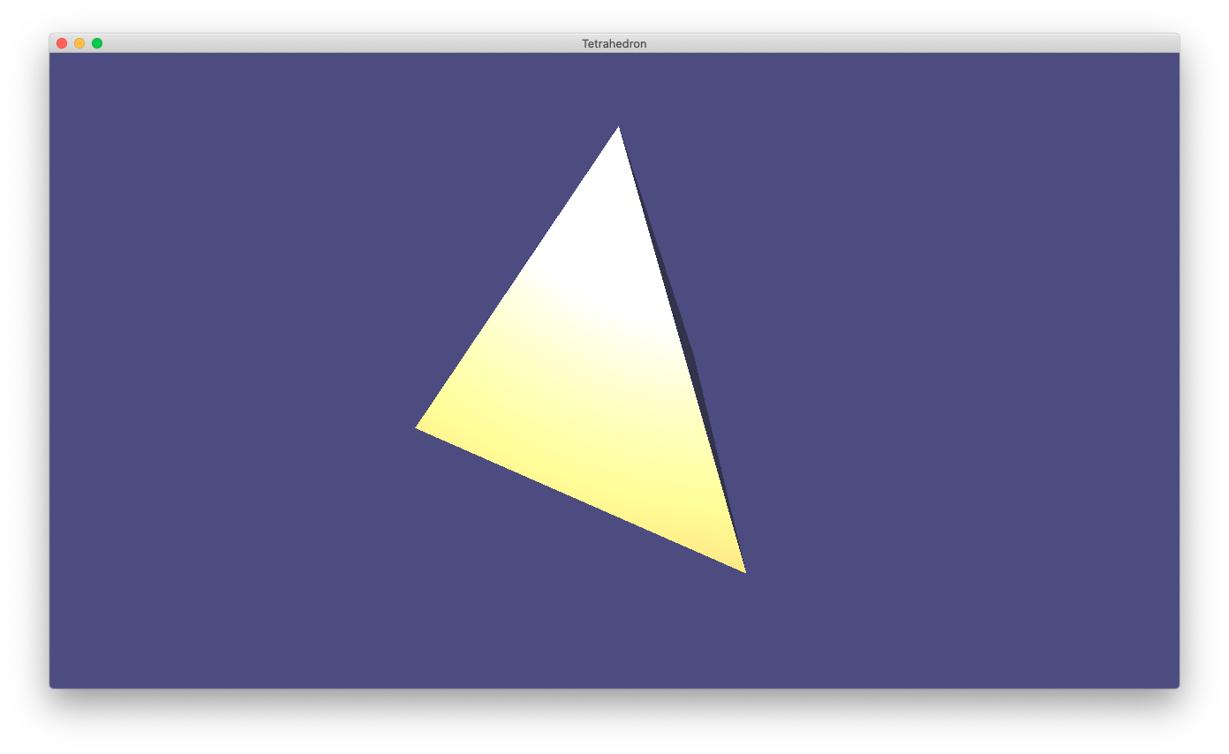Click empty title bar area left of title
Screen dimensions: 1229x754
tap(336, 43)
